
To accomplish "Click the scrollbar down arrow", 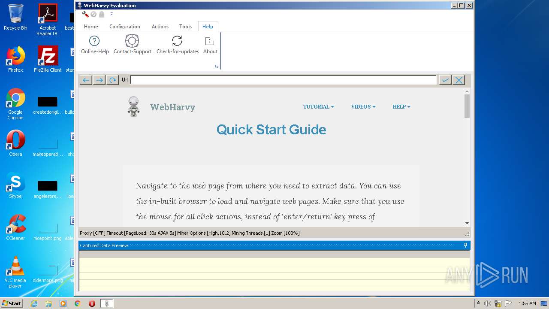I will pyautogui.click(x=467, y=223).
